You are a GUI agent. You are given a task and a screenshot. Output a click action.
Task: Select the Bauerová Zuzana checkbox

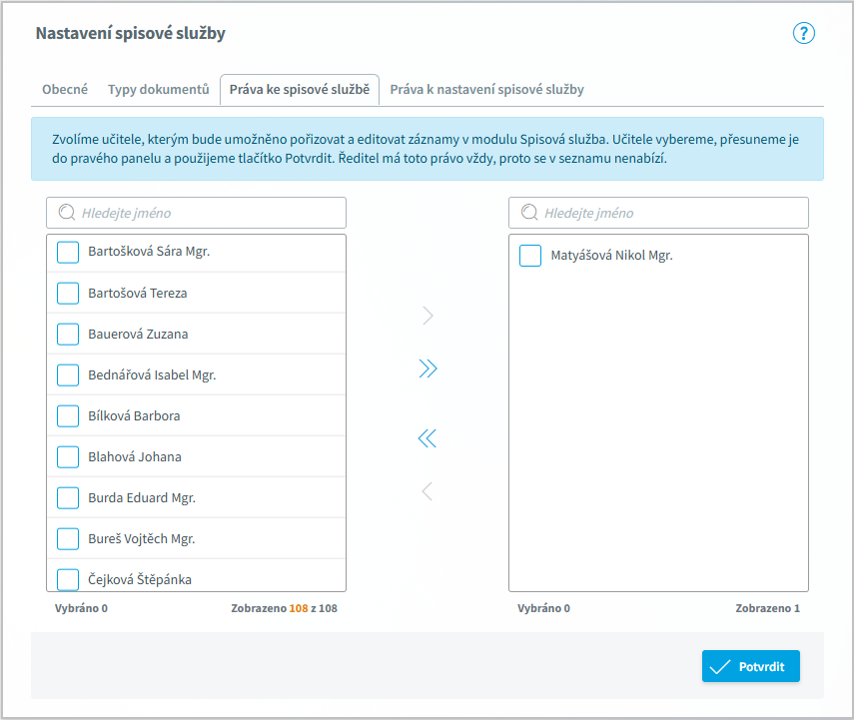click(68, 335)
